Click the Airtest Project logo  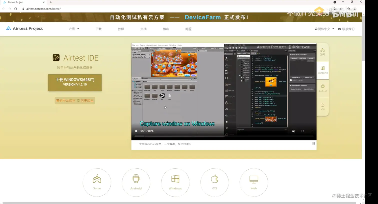click(x=24, y=29)
